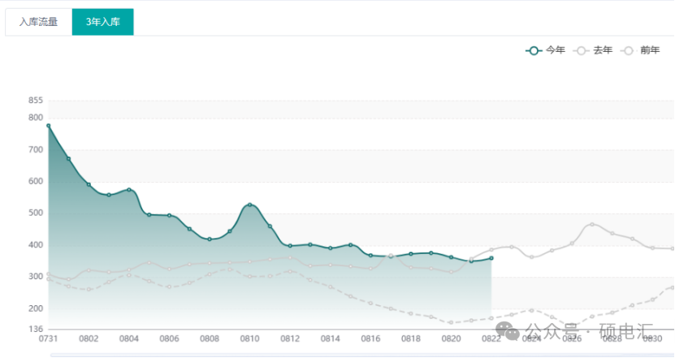This screenshot has width=675, height=358.
Task: Select the 0810 peak marker on teal line
Action: coord(250,205)
